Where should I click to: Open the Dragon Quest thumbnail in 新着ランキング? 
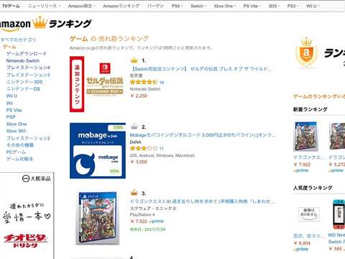coord(305,136)
